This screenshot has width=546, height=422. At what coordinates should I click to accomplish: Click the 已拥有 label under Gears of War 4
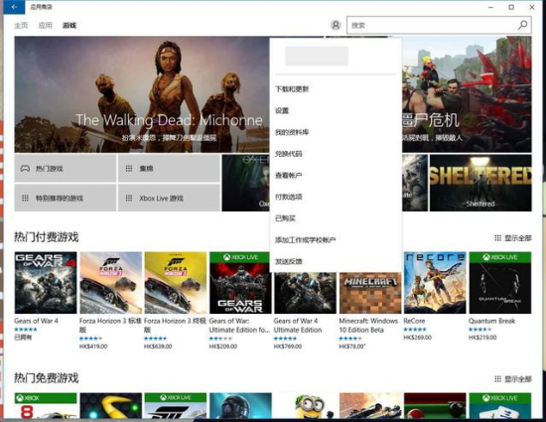tap(23, 337)
